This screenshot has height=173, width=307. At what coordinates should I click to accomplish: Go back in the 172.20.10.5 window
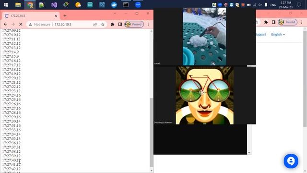coord(5,25)
